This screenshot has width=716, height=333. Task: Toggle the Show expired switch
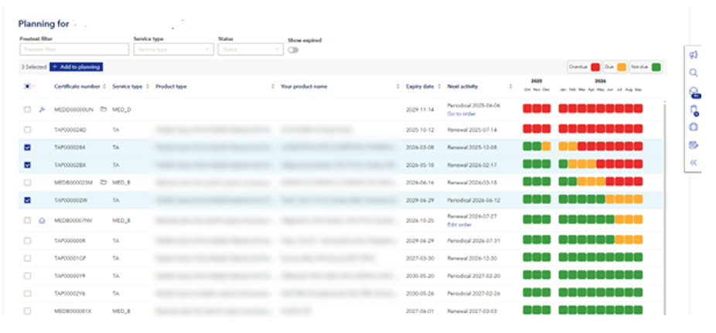[294, 50]
